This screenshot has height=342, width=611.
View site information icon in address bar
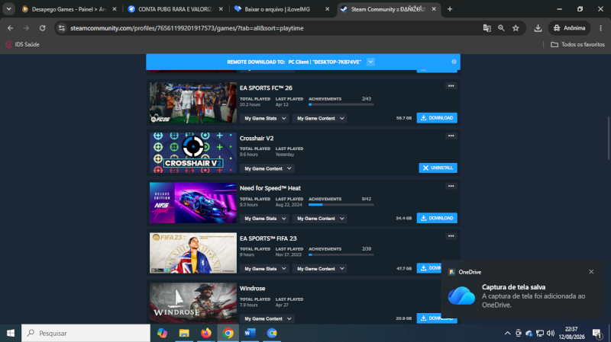coord(62,28)
